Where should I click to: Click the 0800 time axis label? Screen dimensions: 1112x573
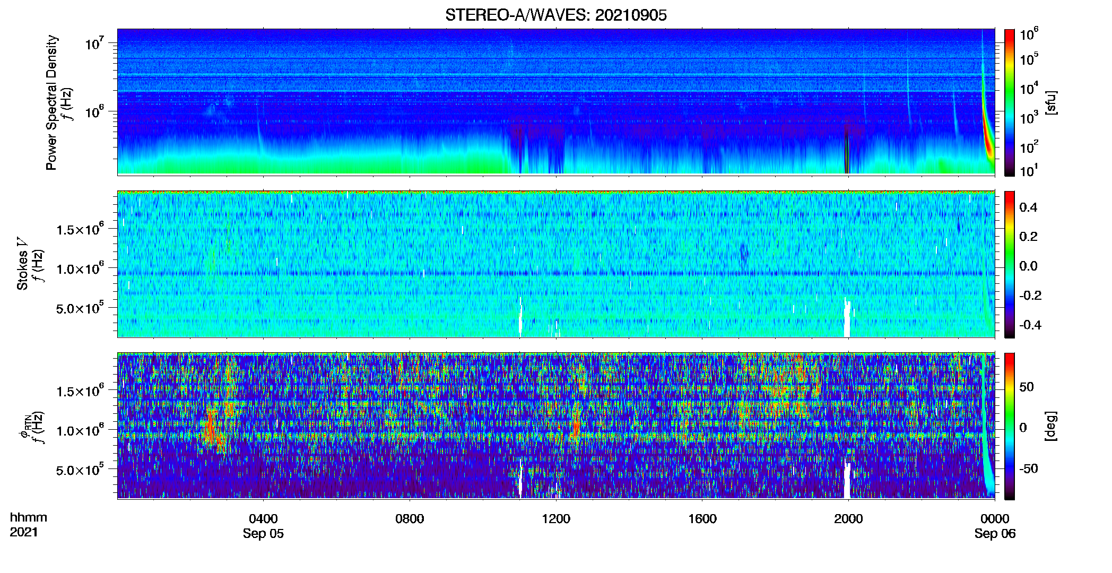410,519
